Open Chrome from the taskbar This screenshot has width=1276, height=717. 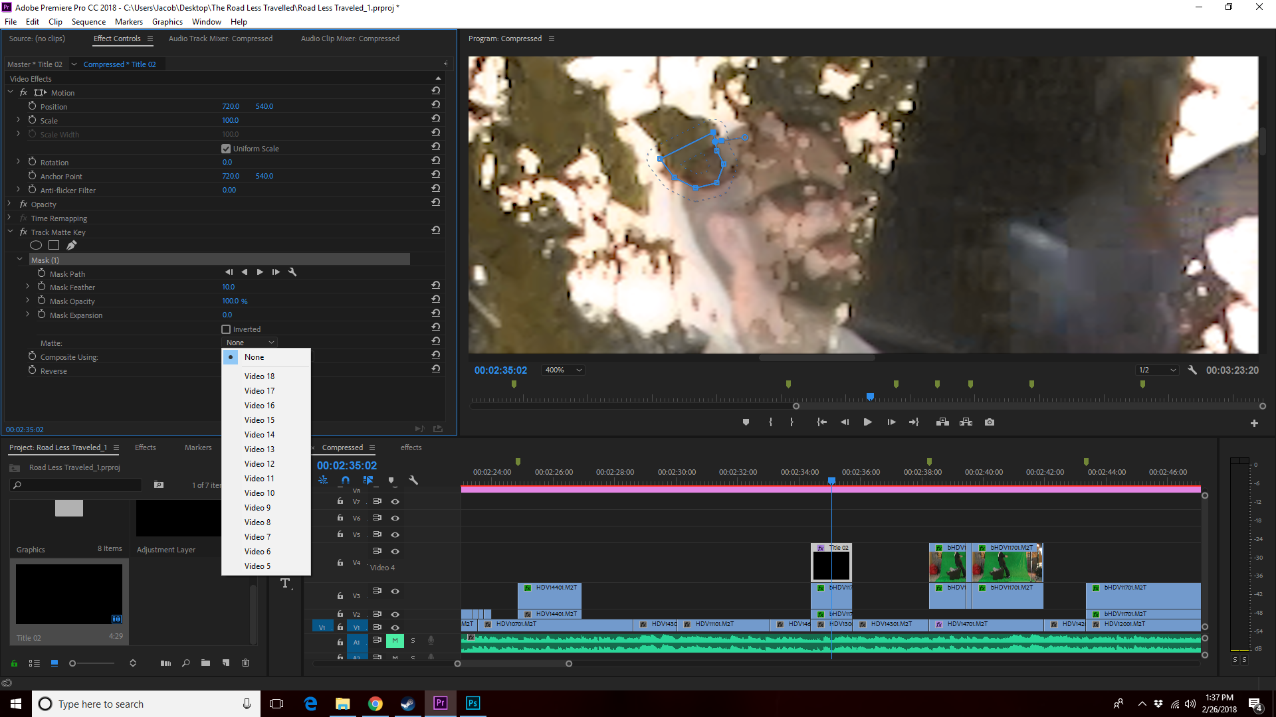375,704
